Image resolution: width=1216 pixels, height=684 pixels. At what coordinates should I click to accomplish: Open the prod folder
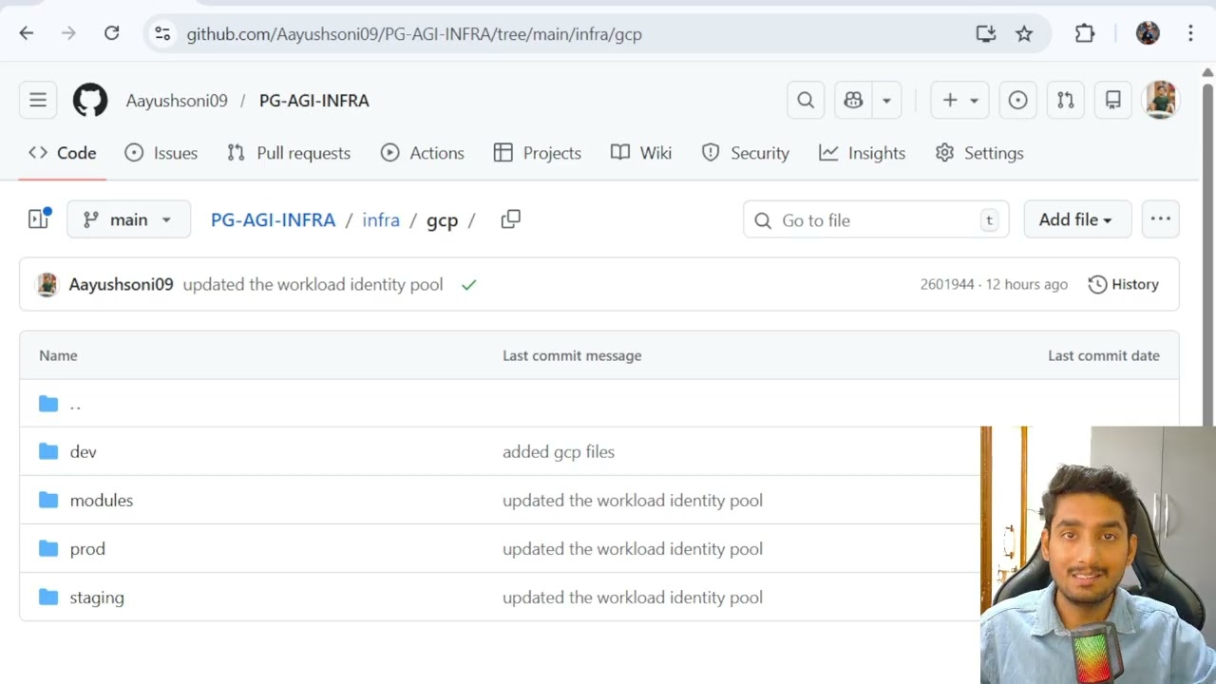click(x=87, y=548)
